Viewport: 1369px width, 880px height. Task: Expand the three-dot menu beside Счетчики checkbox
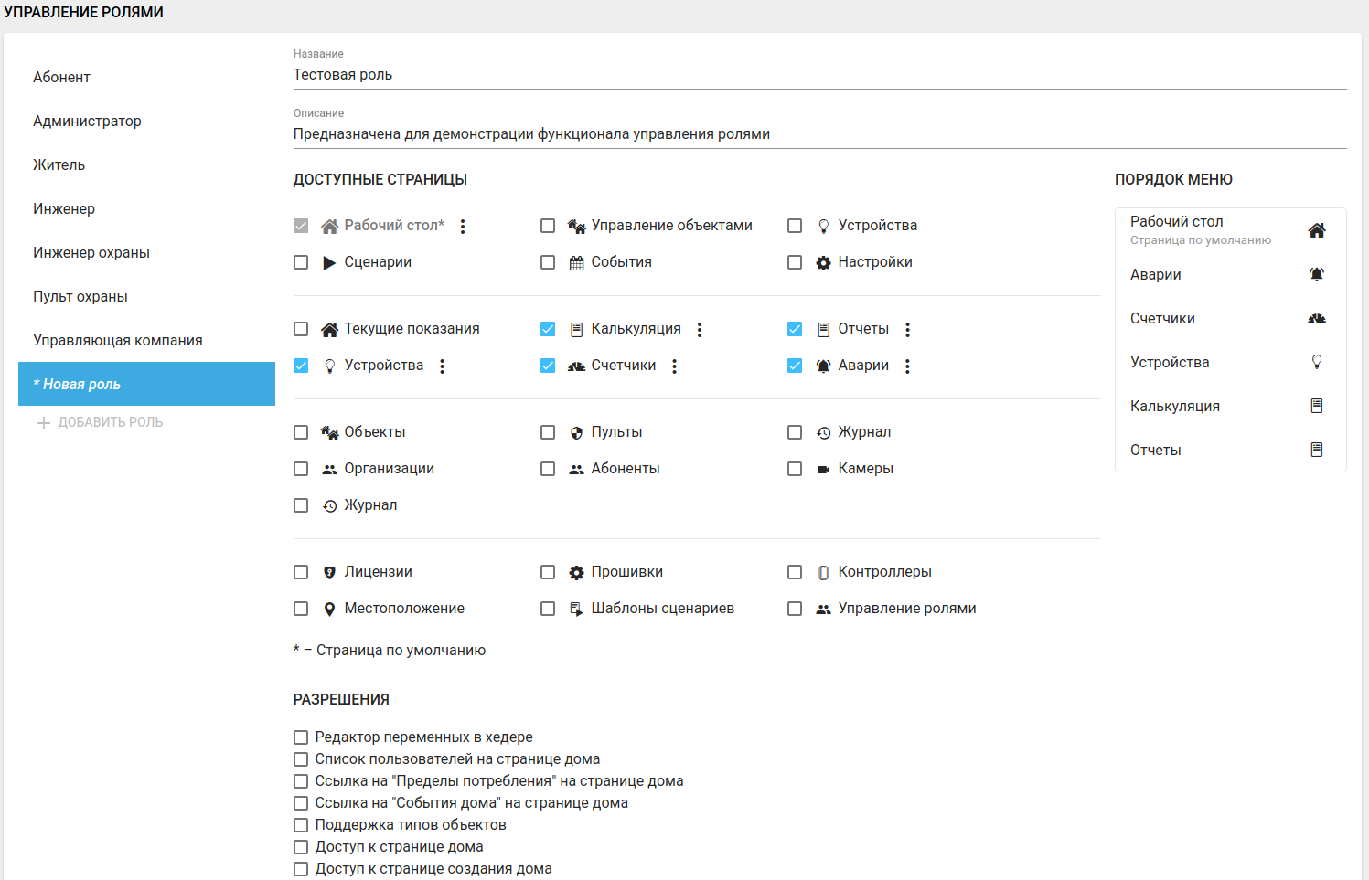click(x=674, y=366)
